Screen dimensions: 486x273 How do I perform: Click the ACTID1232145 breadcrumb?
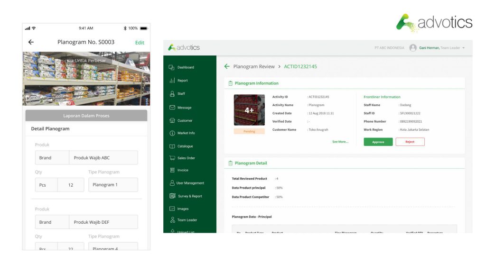click(x=300, y=66)
